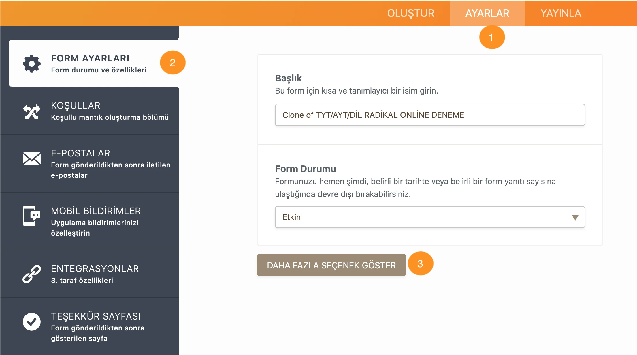This screenshot has height=355, width=637.
Task: Open TEŞEKKÜR SAYFASI sidebar section title
Action: click(96, 316)
